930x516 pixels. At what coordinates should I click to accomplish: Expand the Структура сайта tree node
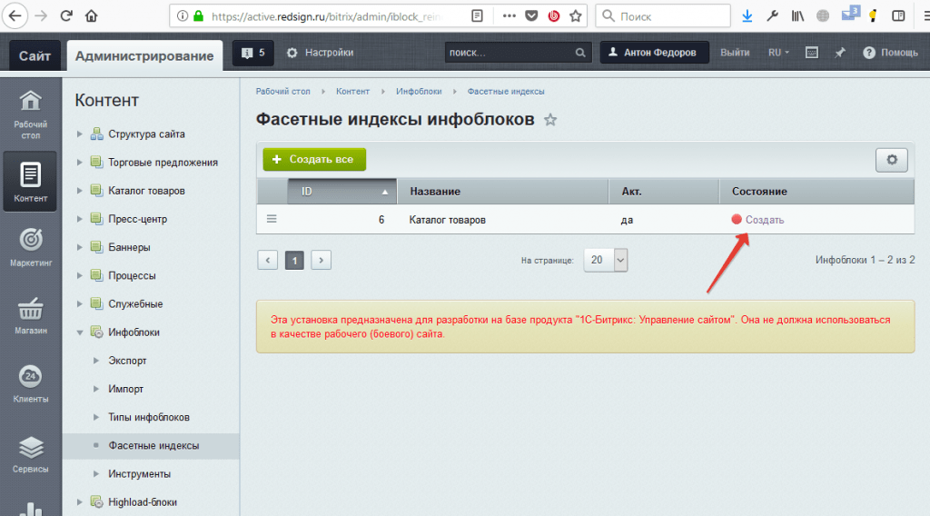tap(80, 134)
